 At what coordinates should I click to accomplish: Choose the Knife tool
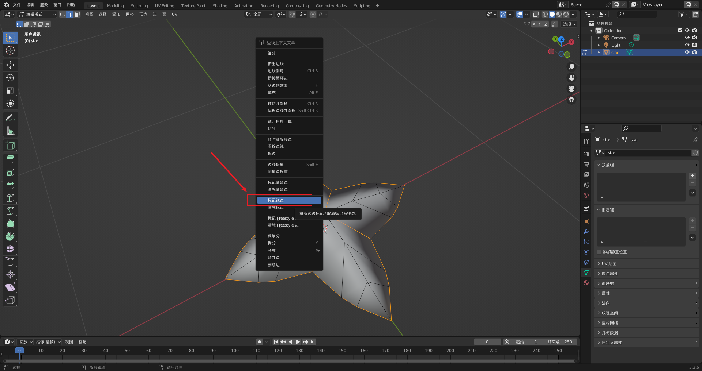[10, 211]
